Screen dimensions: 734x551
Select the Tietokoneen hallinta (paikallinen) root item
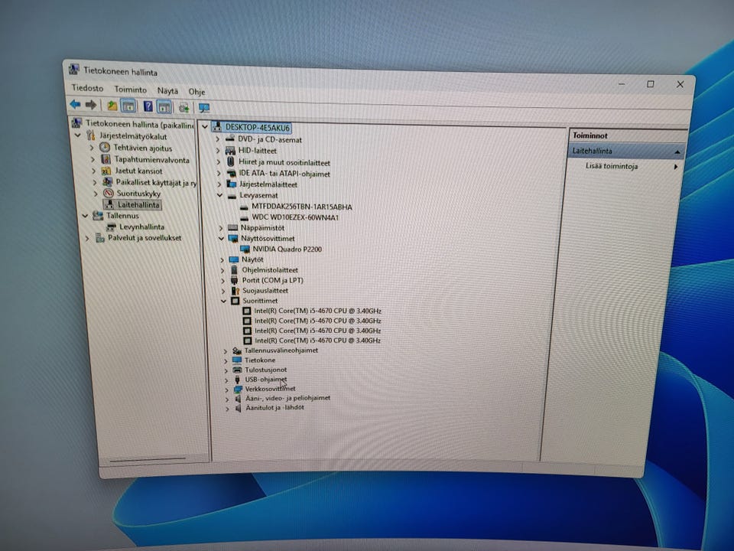139,125
